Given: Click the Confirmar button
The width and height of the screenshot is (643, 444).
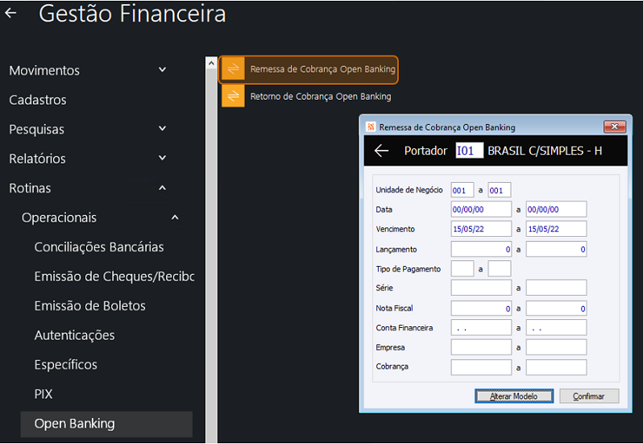Looking at the screenshot, I should [589, 396].
